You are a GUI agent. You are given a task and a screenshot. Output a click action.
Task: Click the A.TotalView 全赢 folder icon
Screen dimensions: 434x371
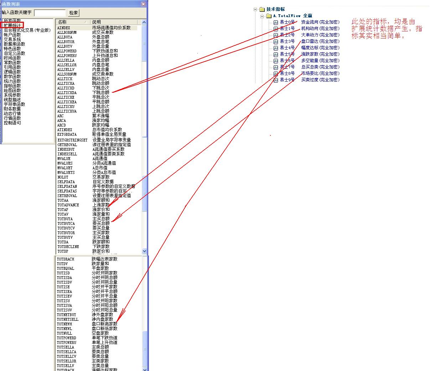(269, 16)
